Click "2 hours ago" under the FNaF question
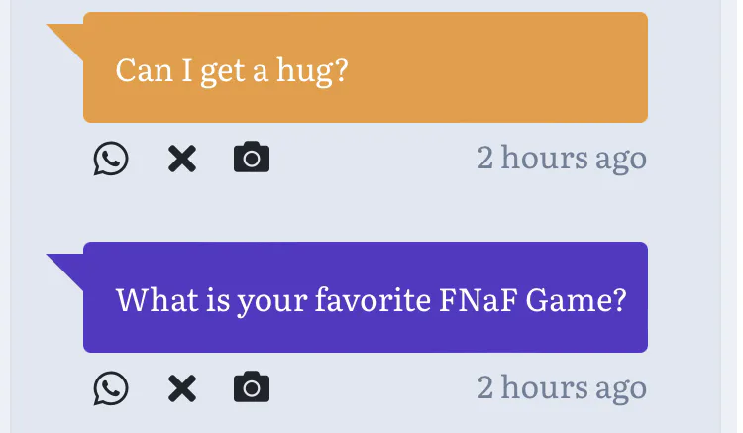This screenshot has height=433, width=743. coord(562,388)
